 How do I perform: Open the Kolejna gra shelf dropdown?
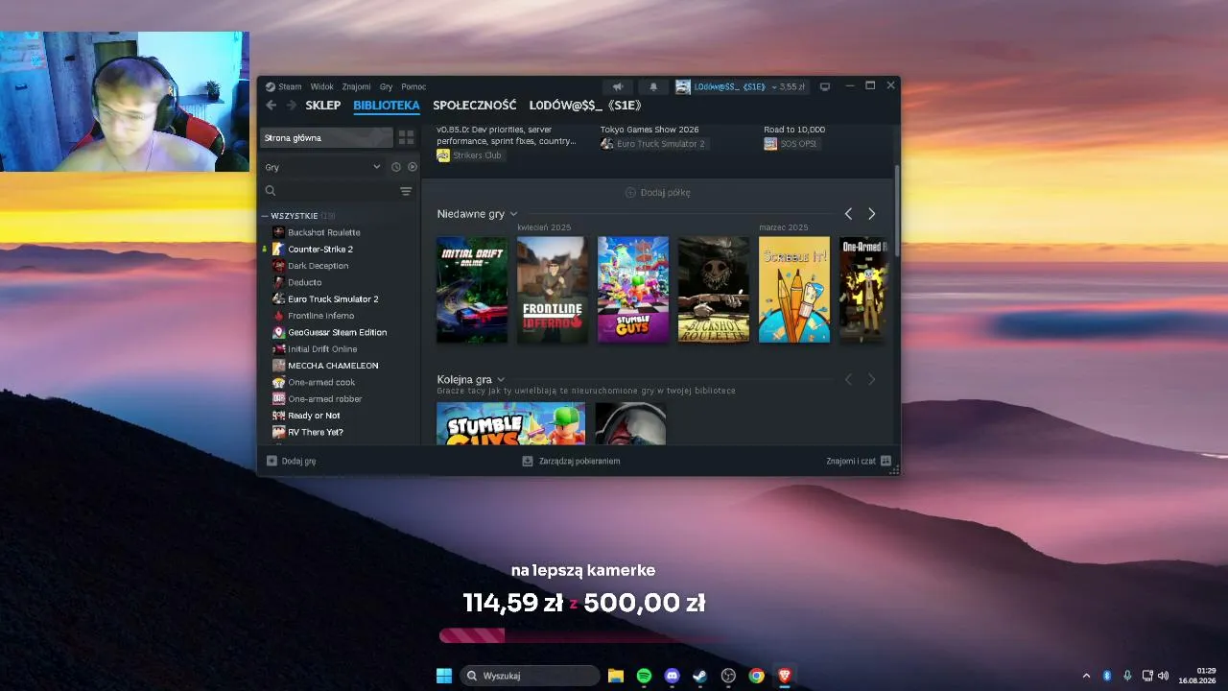(501, 380)
